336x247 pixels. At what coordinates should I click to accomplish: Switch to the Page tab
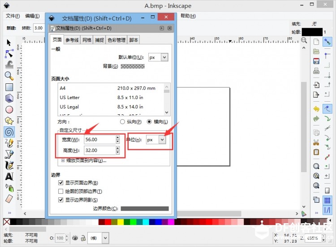(x=57, y=39)
